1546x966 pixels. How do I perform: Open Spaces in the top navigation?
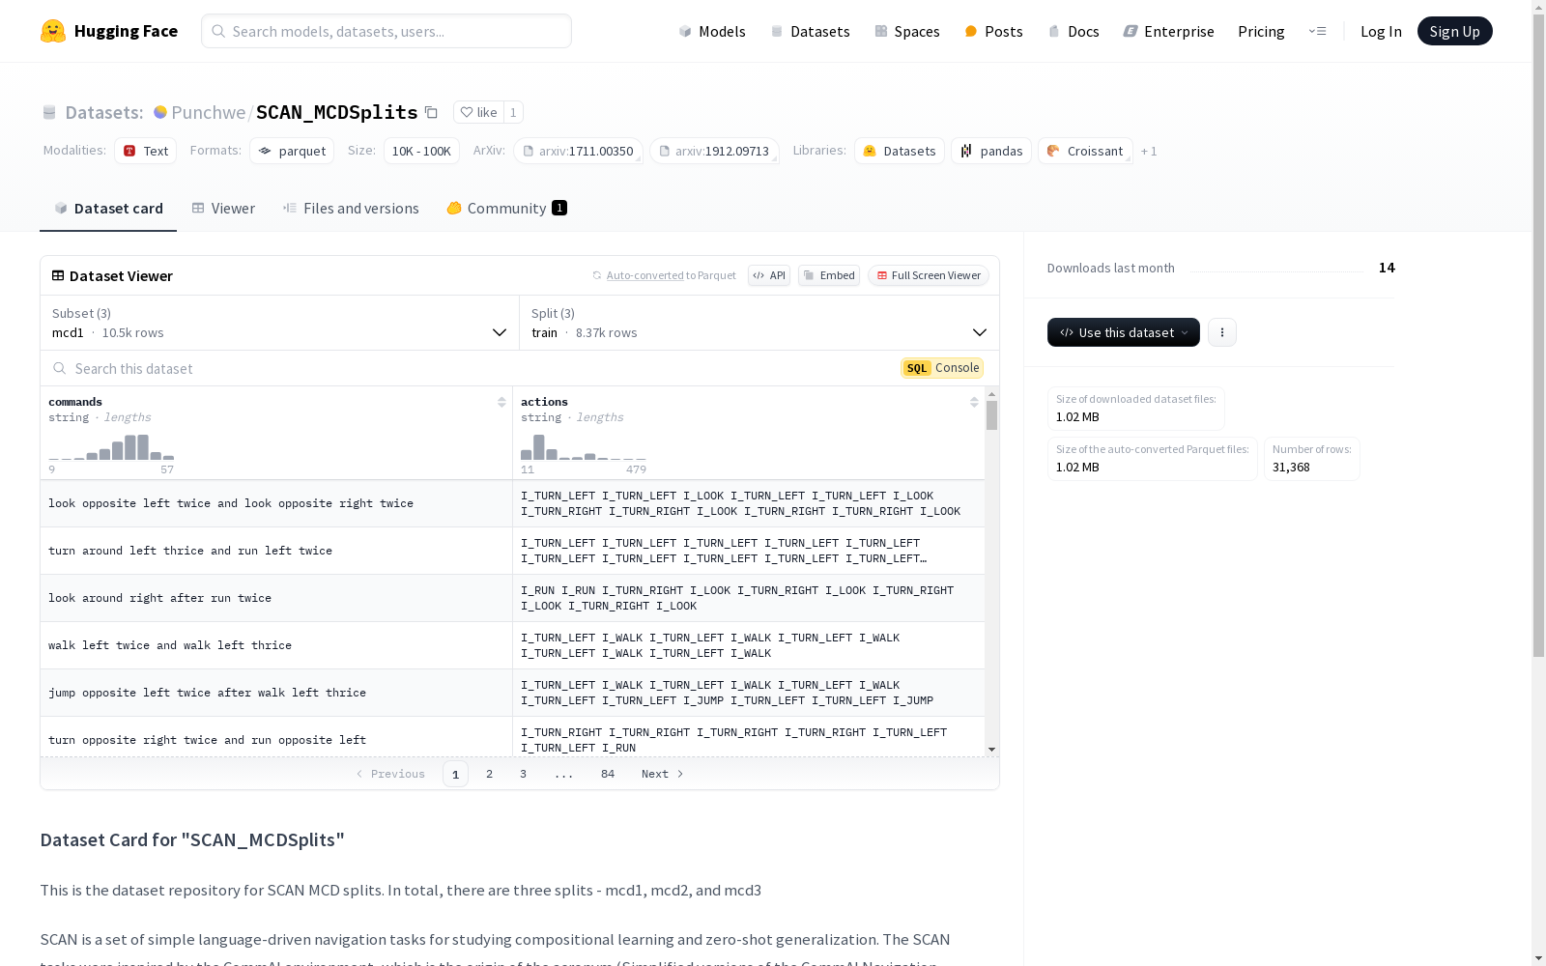[x=907, y=31]
